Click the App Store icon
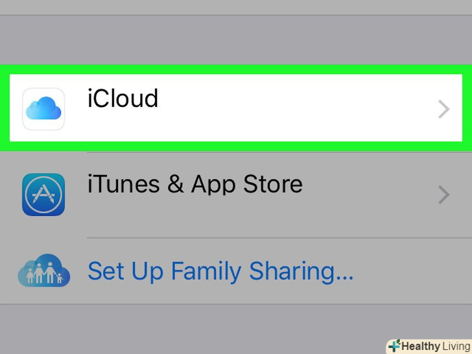Image resolution: width=472 pixels, height=354 pixels. click(x=43, y=194)
